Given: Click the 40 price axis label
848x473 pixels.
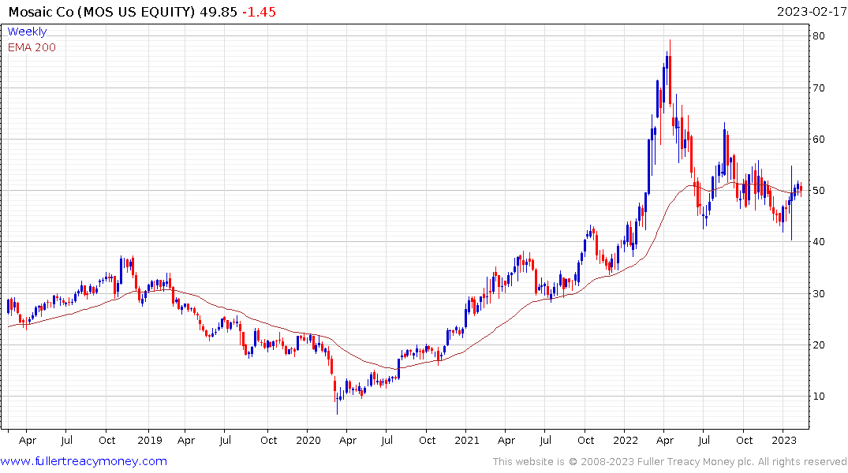Looking at the screenshot, I should 818,242.
